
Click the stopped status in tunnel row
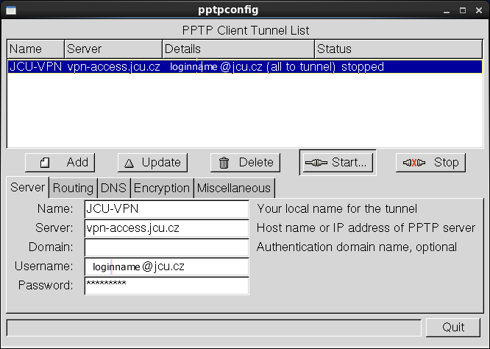click(x=363, y=67)
